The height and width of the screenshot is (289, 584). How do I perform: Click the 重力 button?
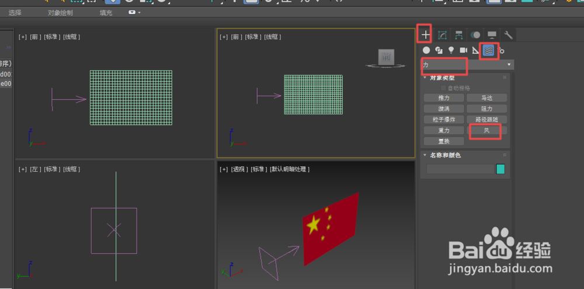pos(444,131)
